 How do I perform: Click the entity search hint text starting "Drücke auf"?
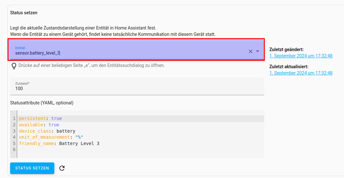(x=91, y=65)
